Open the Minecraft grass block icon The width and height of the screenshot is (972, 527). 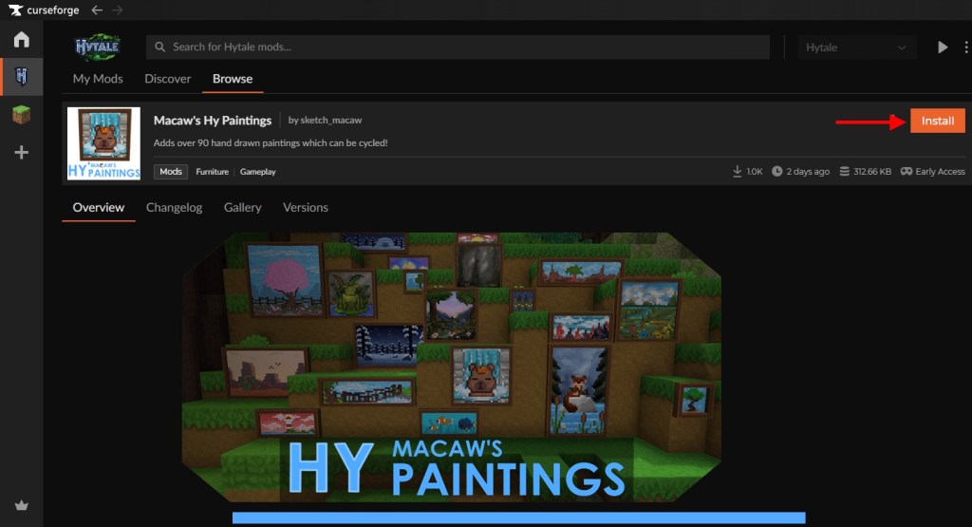[x=21, y=115]
